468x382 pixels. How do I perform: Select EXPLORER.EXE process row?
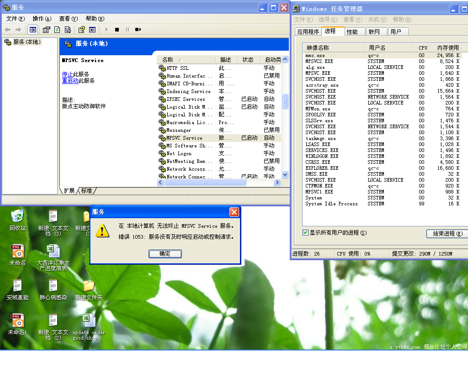(383, 168)
